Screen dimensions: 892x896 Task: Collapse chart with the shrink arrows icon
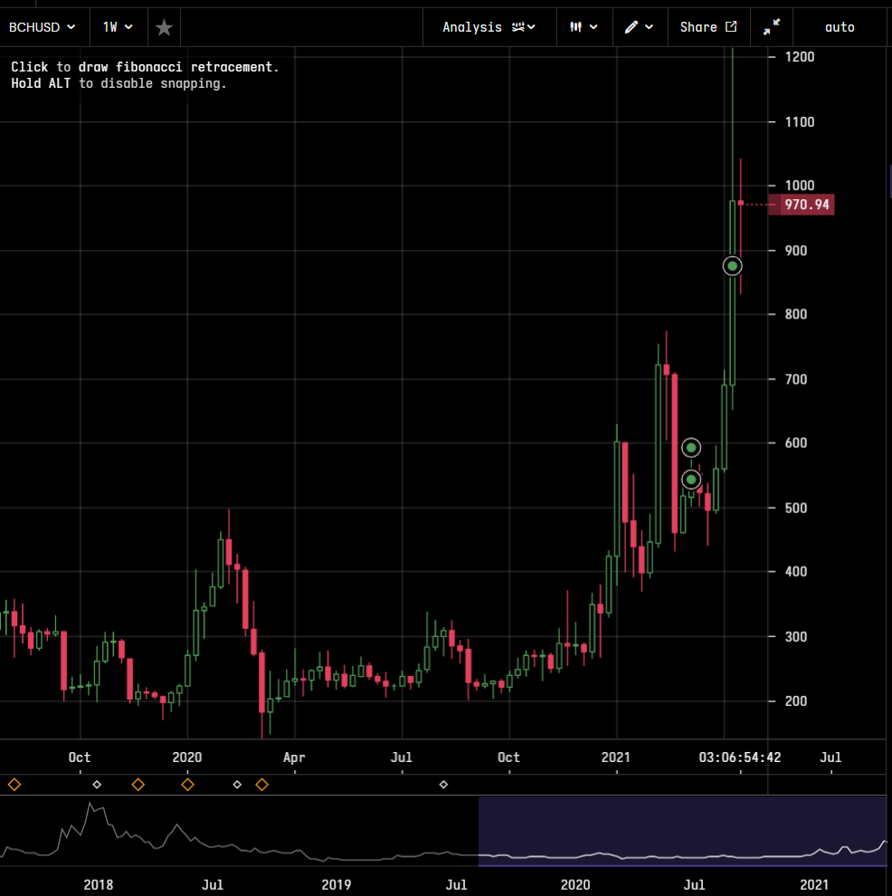pyautogui.click(x=772, y=27)
